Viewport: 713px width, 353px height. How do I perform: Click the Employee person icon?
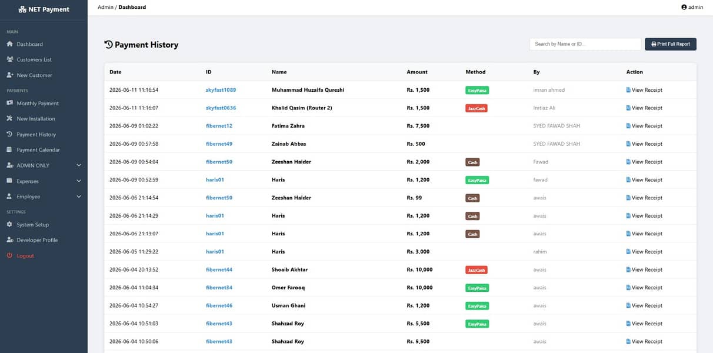(9, 197)
